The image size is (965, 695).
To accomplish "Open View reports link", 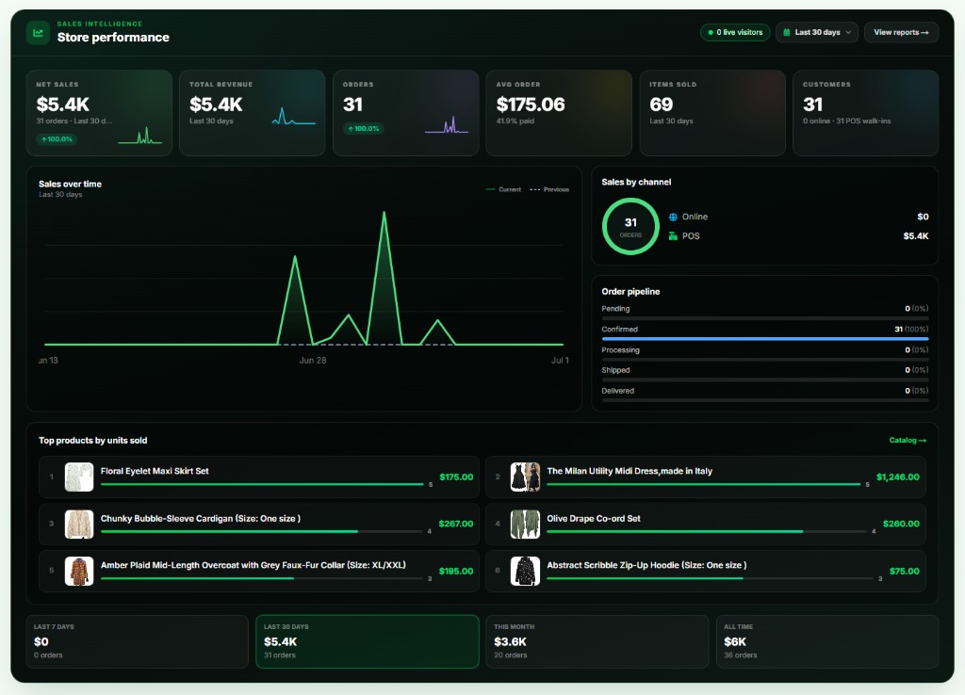I will pyautogui.click(x=901, y=33).
